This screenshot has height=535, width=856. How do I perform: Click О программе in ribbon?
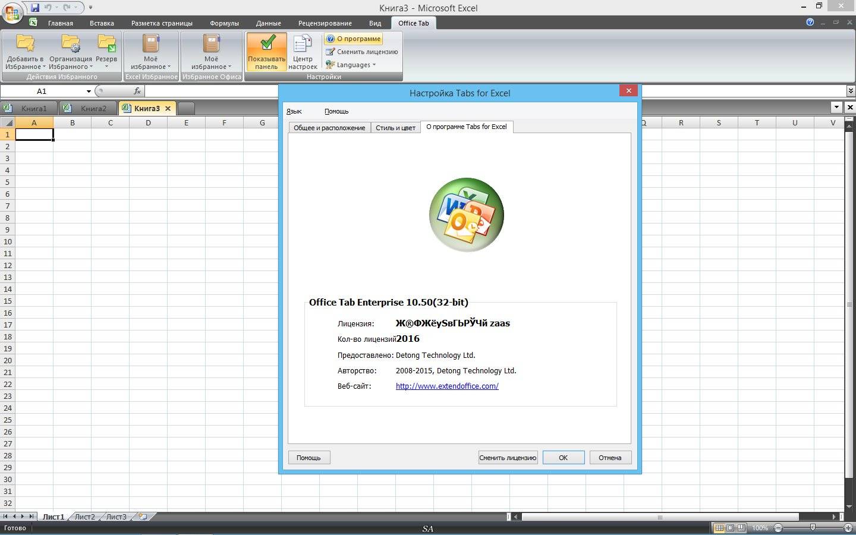click(353, 39)
